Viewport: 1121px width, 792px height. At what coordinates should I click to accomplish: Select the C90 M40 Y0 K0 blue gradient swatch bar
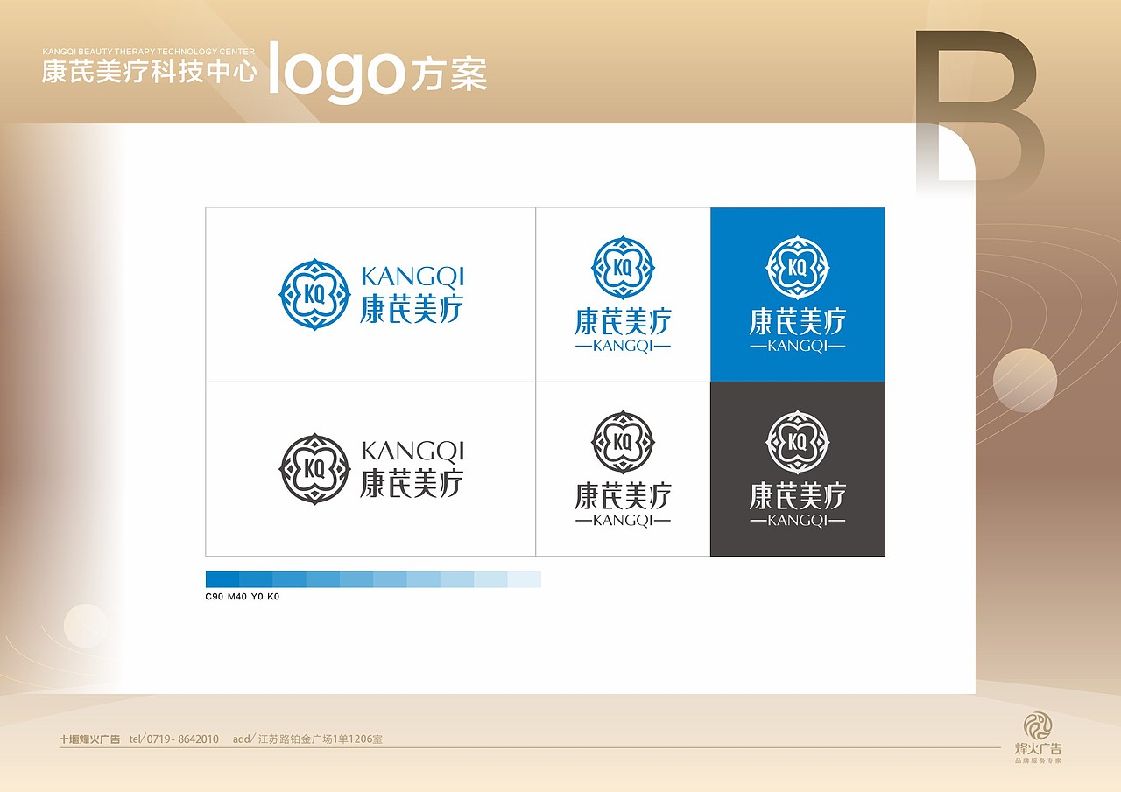point(371,578)
